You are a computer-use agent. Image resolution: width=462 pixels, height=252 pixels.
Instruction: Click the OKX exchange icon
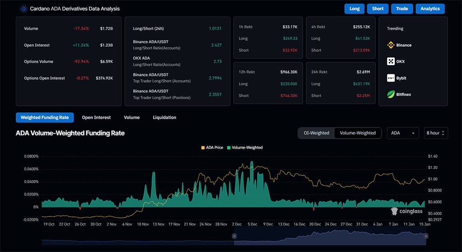point(391,62)
